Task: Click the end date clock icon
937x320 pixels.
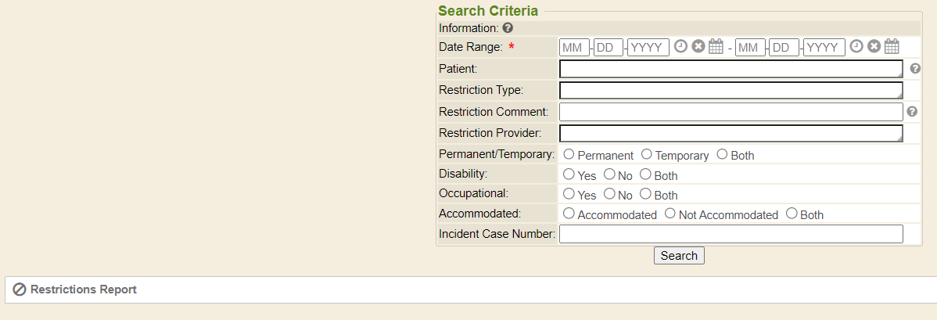Action: (x=857, y=47)
